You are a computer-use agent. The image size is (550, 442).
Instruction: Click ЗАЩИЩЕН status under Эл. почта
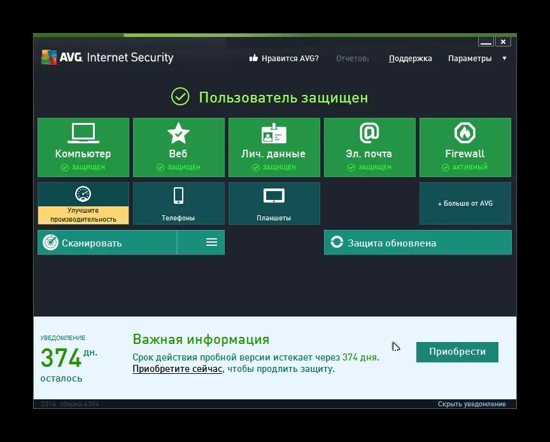tap(369, 168)
